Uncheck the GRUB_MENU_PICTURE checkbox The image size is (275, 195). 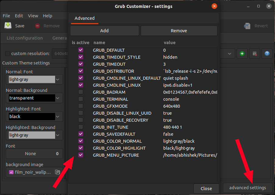(81, 155)
